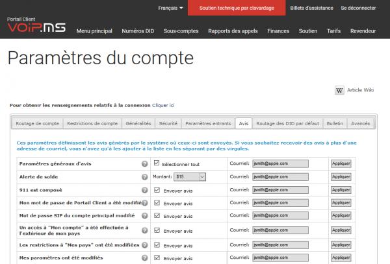The image size is (390, 264).
Task: Click help icon beside Alerte de solde
Action: (x=144, y=177)
